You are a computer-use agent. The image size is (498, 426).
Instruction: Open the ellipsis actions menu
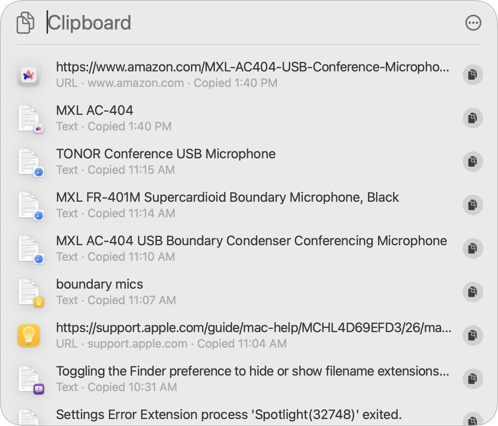click(473, 23)
